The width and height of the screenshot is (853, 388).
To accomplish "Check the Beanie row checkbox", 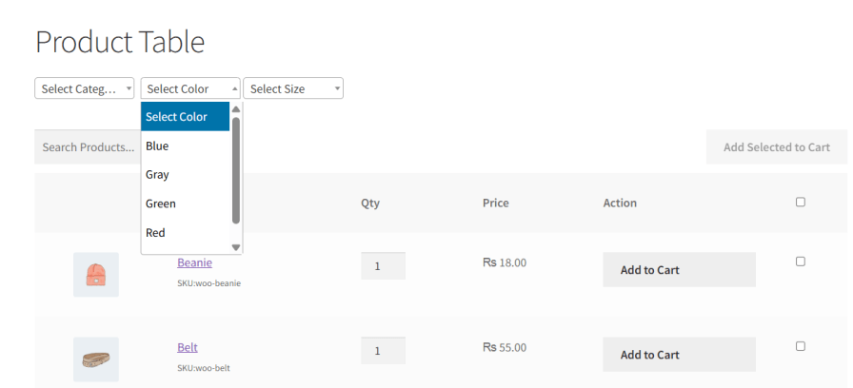I will click(x=800, y=262).
